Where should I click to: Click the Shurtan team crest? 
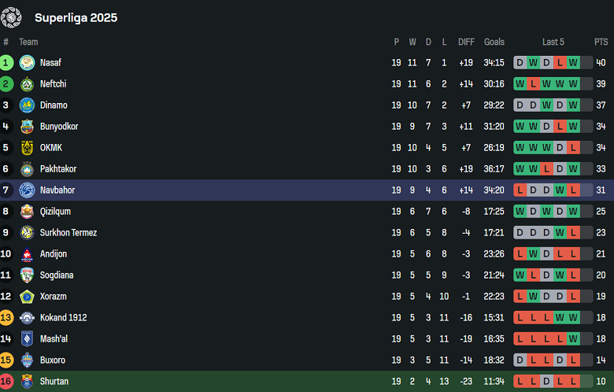point(28,382)
